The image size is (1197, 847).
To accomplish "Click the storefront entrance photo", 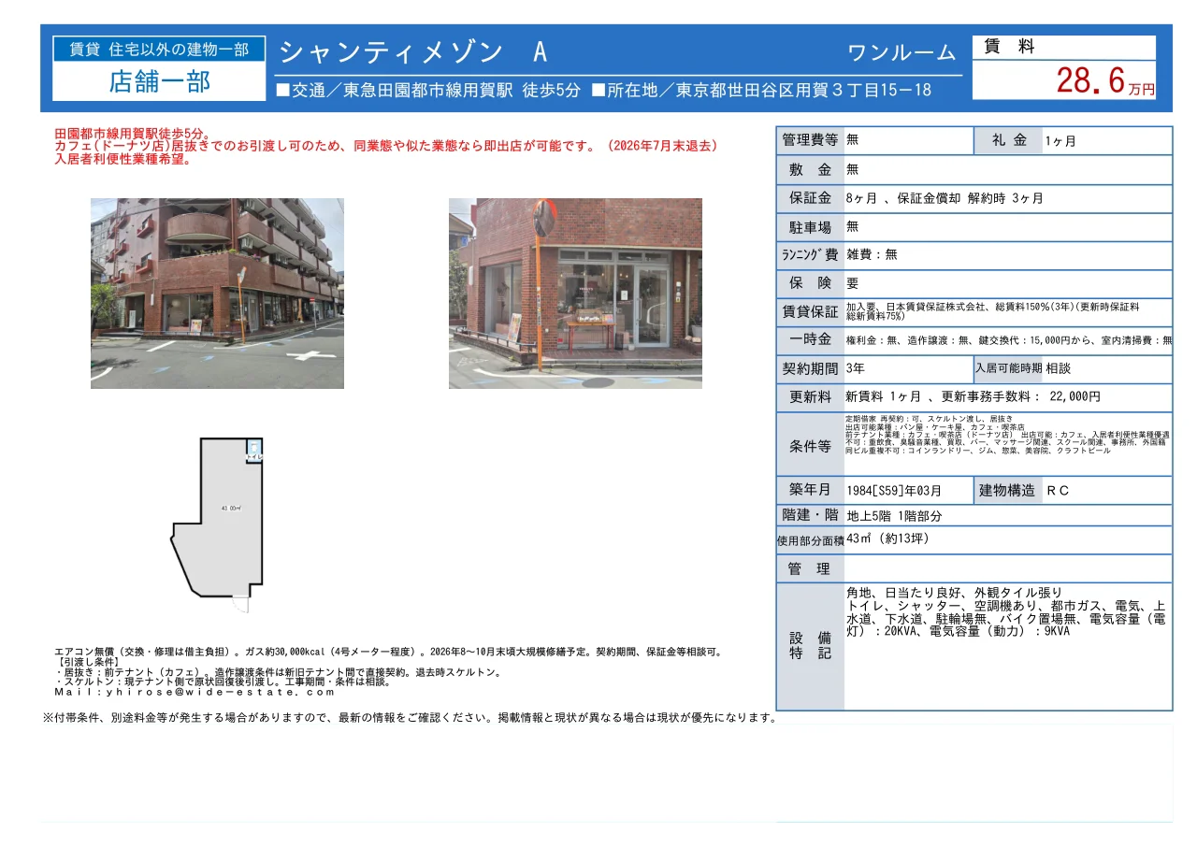I will point(575,293).
